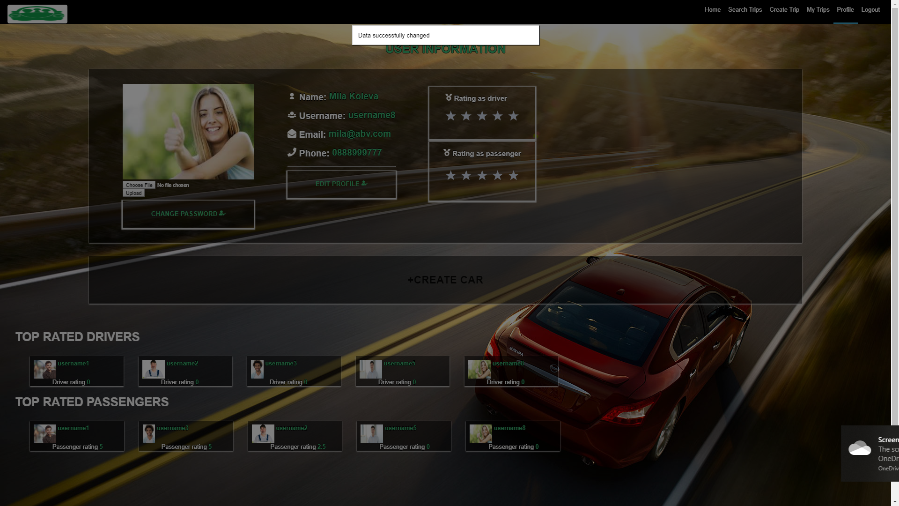Select the third star under Rating as passenger
Image resolution: width=899 pixels, height=506 pixels.
pyautogui.click(x=482, y=176)
